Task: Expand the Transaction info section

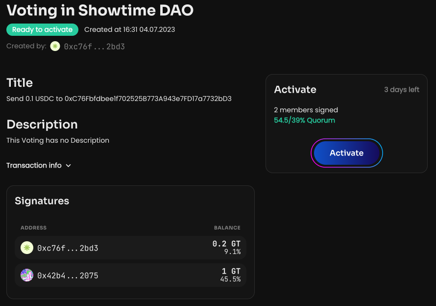Action: point(39,165)
